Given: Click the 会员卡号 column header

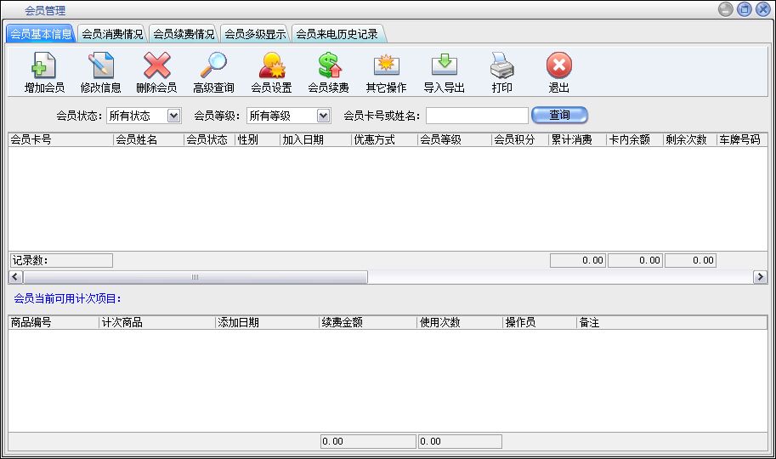Looking at the screenshot, I should [x=59, y=140].
